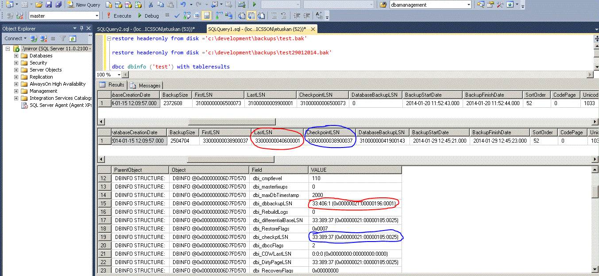Click the Cut scissors icon

pos(151,5)
